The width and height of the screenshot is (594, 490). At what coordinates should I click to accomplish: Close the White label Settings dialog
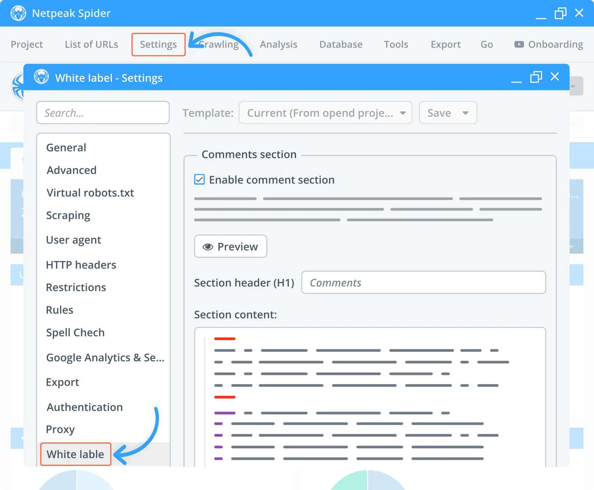(x=555, y=77)
